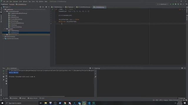The height and width of the screenshot is (105, 188).
Task: Click the CrashCourse breadcrumb
Action: (x=4, y=4)
